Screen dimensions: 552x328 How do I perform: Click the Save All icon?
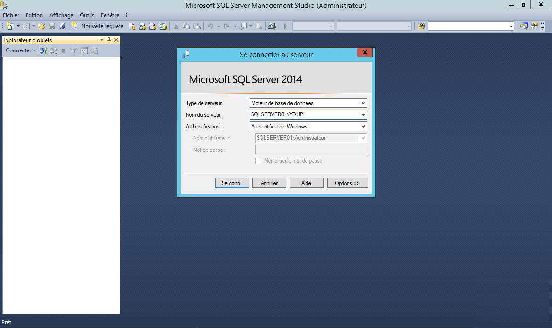62,26
